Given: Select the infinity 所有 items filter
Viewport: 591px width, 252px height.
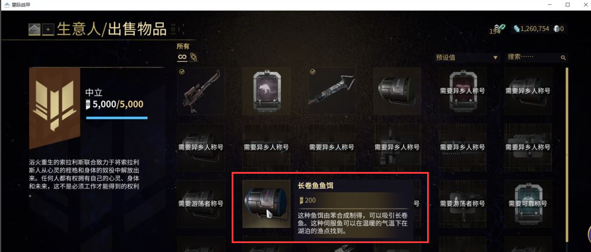Looking at the screenshot, I should tap(182, 57).
